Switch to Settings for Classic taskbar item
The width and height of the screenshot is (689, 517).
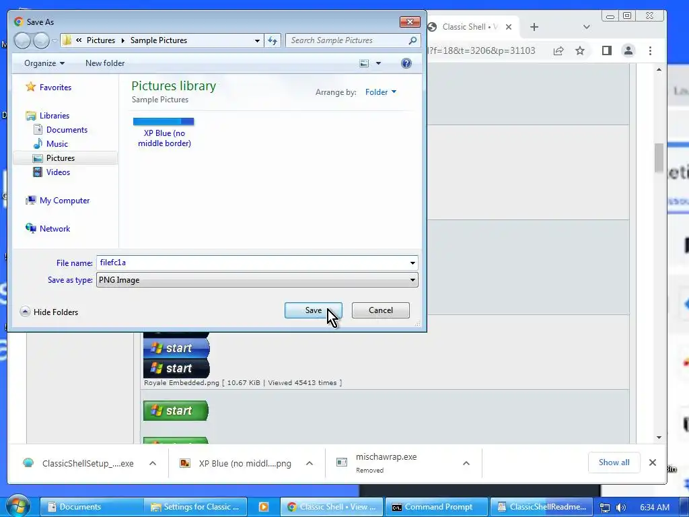[195, 507]
